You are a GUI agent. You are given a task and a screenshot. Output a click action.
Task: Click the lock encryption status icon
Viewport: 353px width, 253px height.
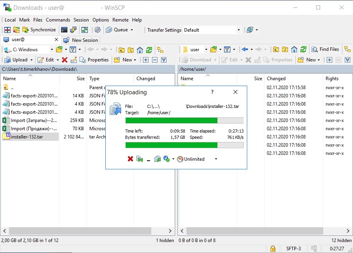pos(273,249)
